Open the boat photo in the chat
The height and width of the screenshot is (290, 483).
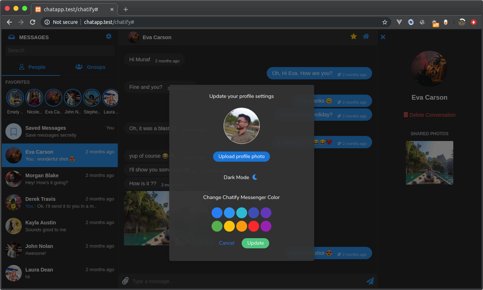pyautogui.click(x=147, y=218)
